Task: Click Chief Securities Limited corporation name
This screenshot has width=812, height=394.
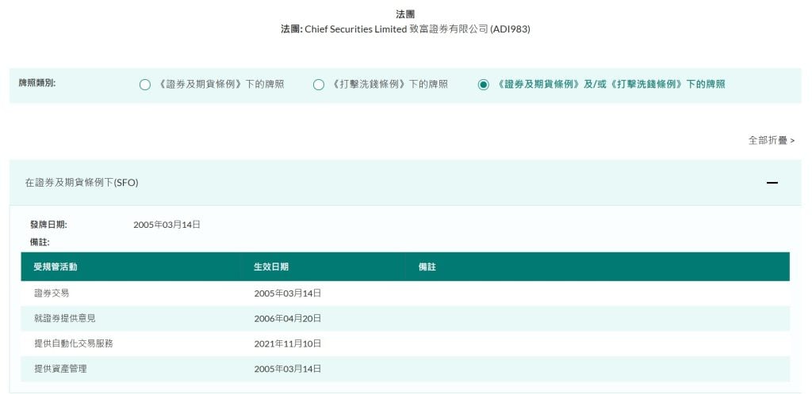Action: (x=417, y=29)
